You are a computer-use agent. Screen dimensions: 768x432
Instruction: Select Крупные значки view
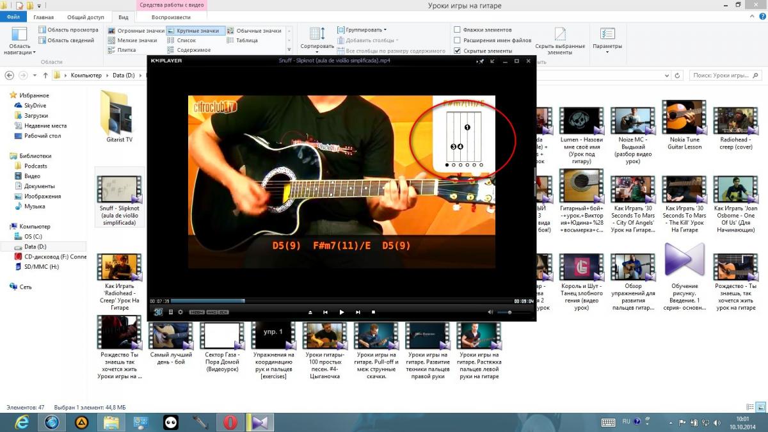point(195,31)
